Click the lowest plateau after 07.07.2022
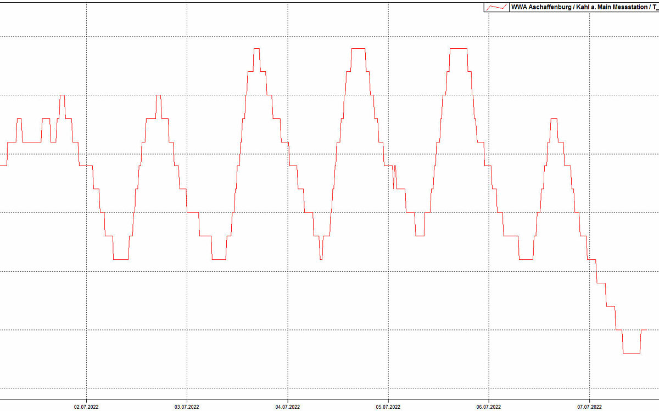Viewport: 659px width, 411px height. coord(632,353)
